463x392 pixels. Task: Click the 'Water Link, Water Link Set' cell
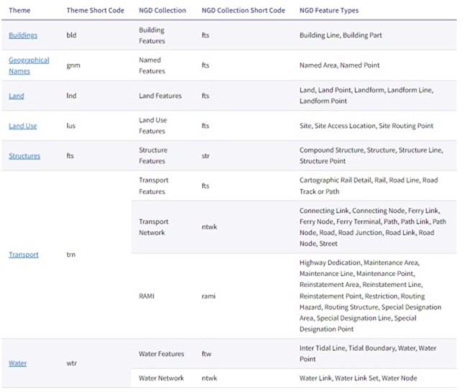[x=358, y=378]
